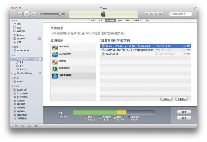Select QQ阅读HD in the apps list
Image resolution: width=207 pixels, height=142 pixels.
click(x=73, y=55)
